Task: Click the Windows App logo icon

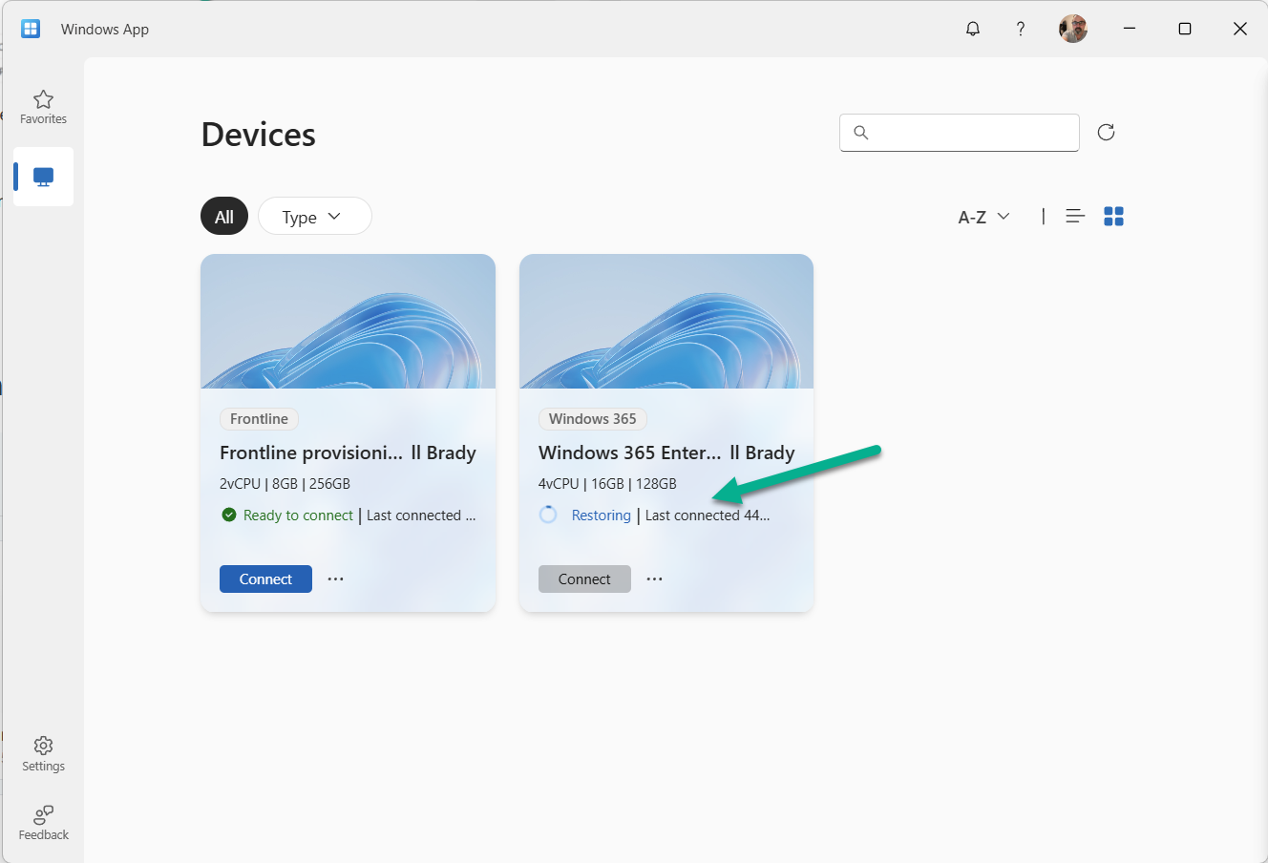Action: [x=31, y=29]
